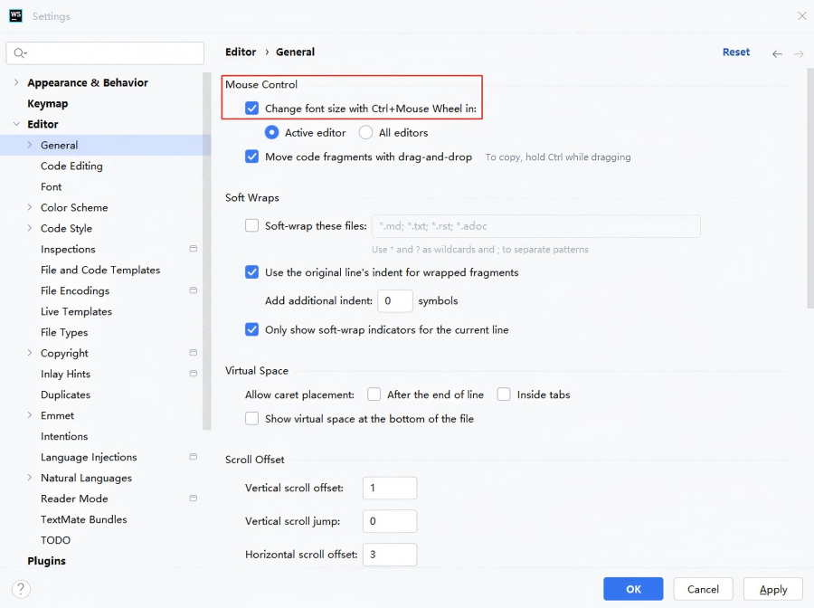The image size is (814, 608).
Task: Open the Plugins settings page
Action: coord(47,560)
